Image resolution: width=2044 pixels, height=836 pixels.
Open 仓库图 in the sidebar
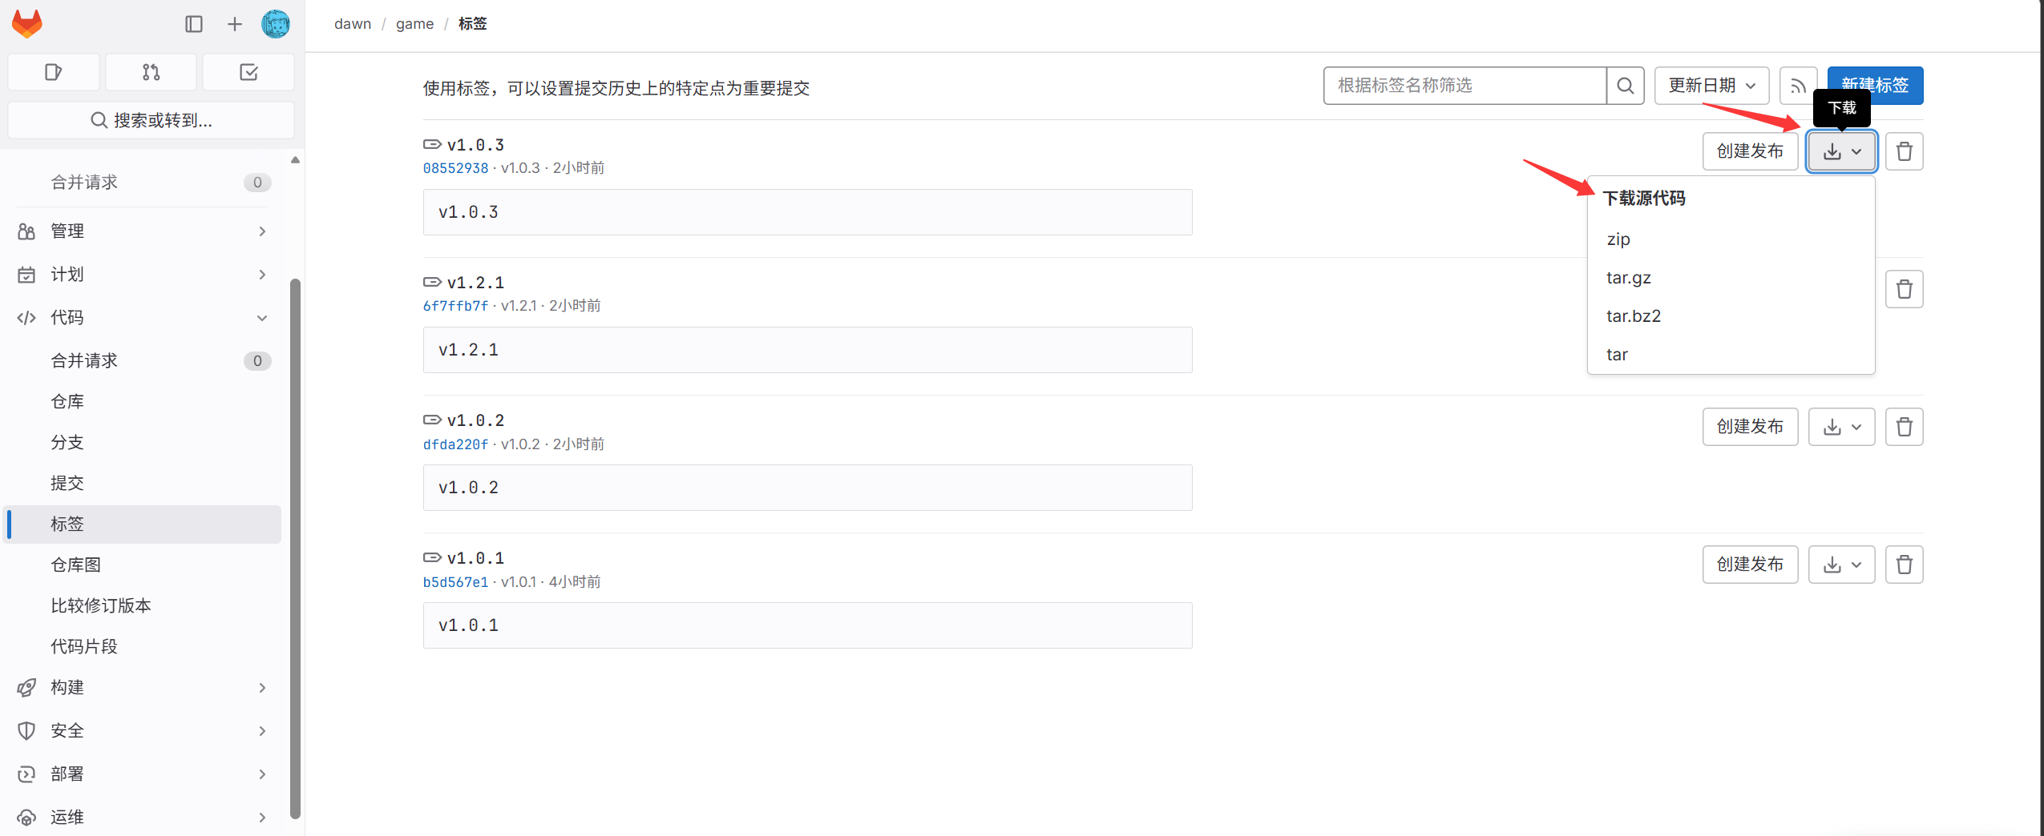click(143, 565)
